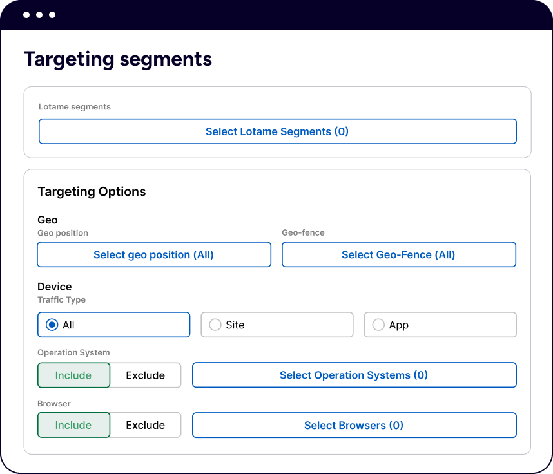Click the middle dot in title bar
Screen dimensions: 553x474
coord(39,15)
